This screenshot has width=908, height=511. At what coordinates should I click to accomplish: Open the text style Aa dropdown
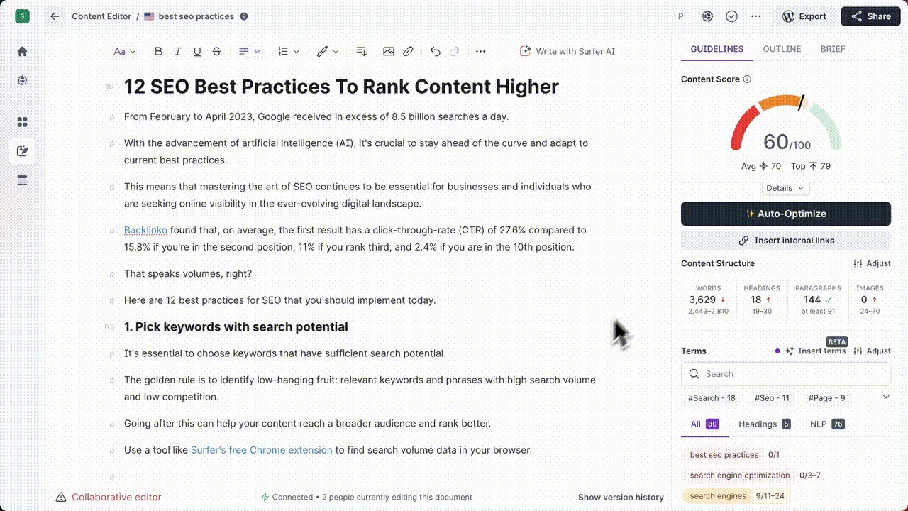click(125, 51)
